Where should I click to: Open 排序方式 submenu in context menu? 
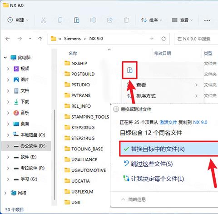[x=163, y=96]
